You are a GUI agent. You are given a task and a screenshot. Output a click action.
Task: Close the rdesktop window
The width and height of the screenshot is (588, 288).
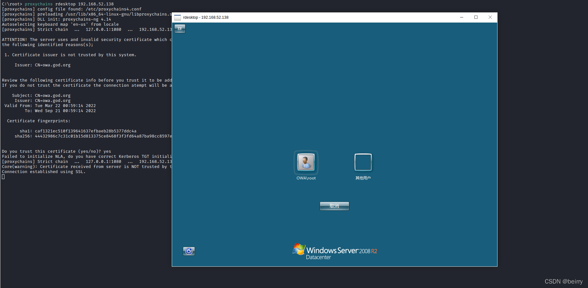[x=490, y=17]
